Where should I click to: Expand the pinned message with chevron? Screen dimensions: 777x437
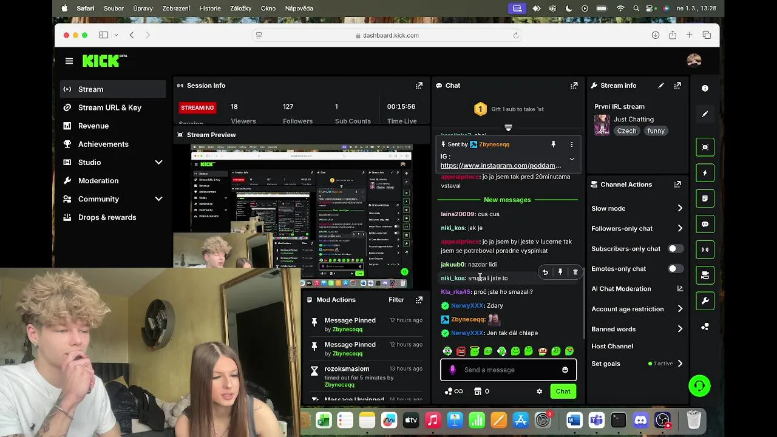point(571,159)
